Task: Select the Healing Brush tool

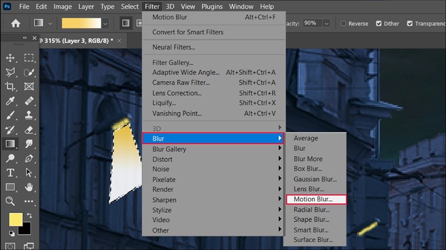Action: (29, 101)
